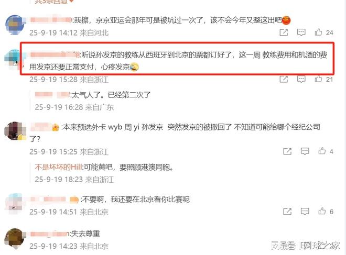This screenshot has height=255, width=346.
Task: Select the sub-reply 太气人了。已经第二次了
Action: pos(111,95)
